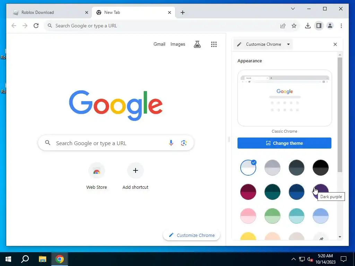Click the Customize Chrome button at page bottom

pyautogui.click(x=191, y=235)
